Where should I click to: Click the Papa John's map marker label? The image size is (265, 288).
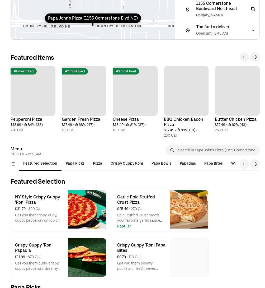point(93,18)
